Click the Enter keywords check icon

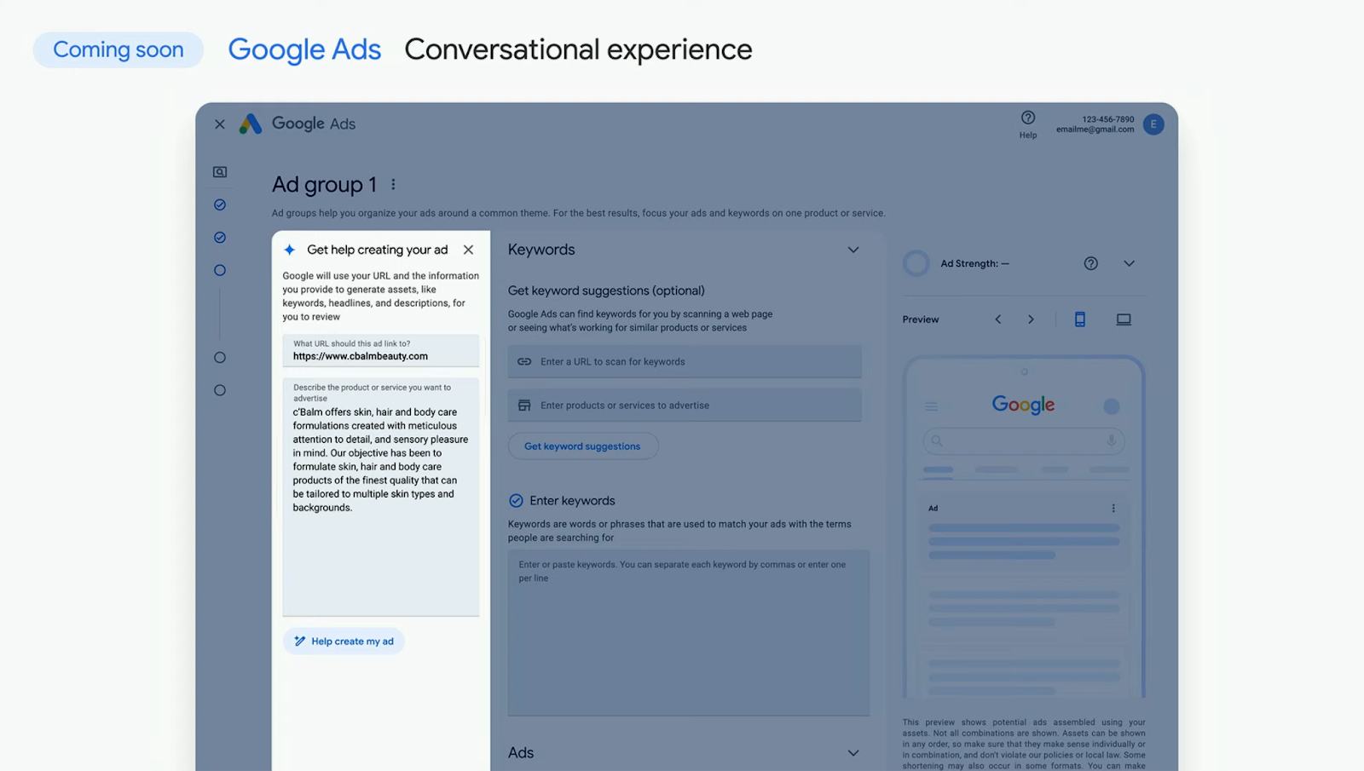(x=516, y=501)
